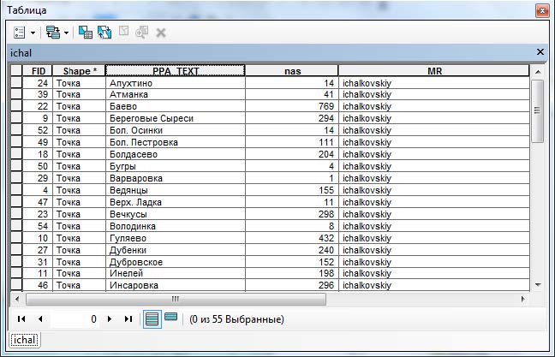555x357 pixels.
Task: Switch to the ichal tab at bottom
Action: pos(25,340)
